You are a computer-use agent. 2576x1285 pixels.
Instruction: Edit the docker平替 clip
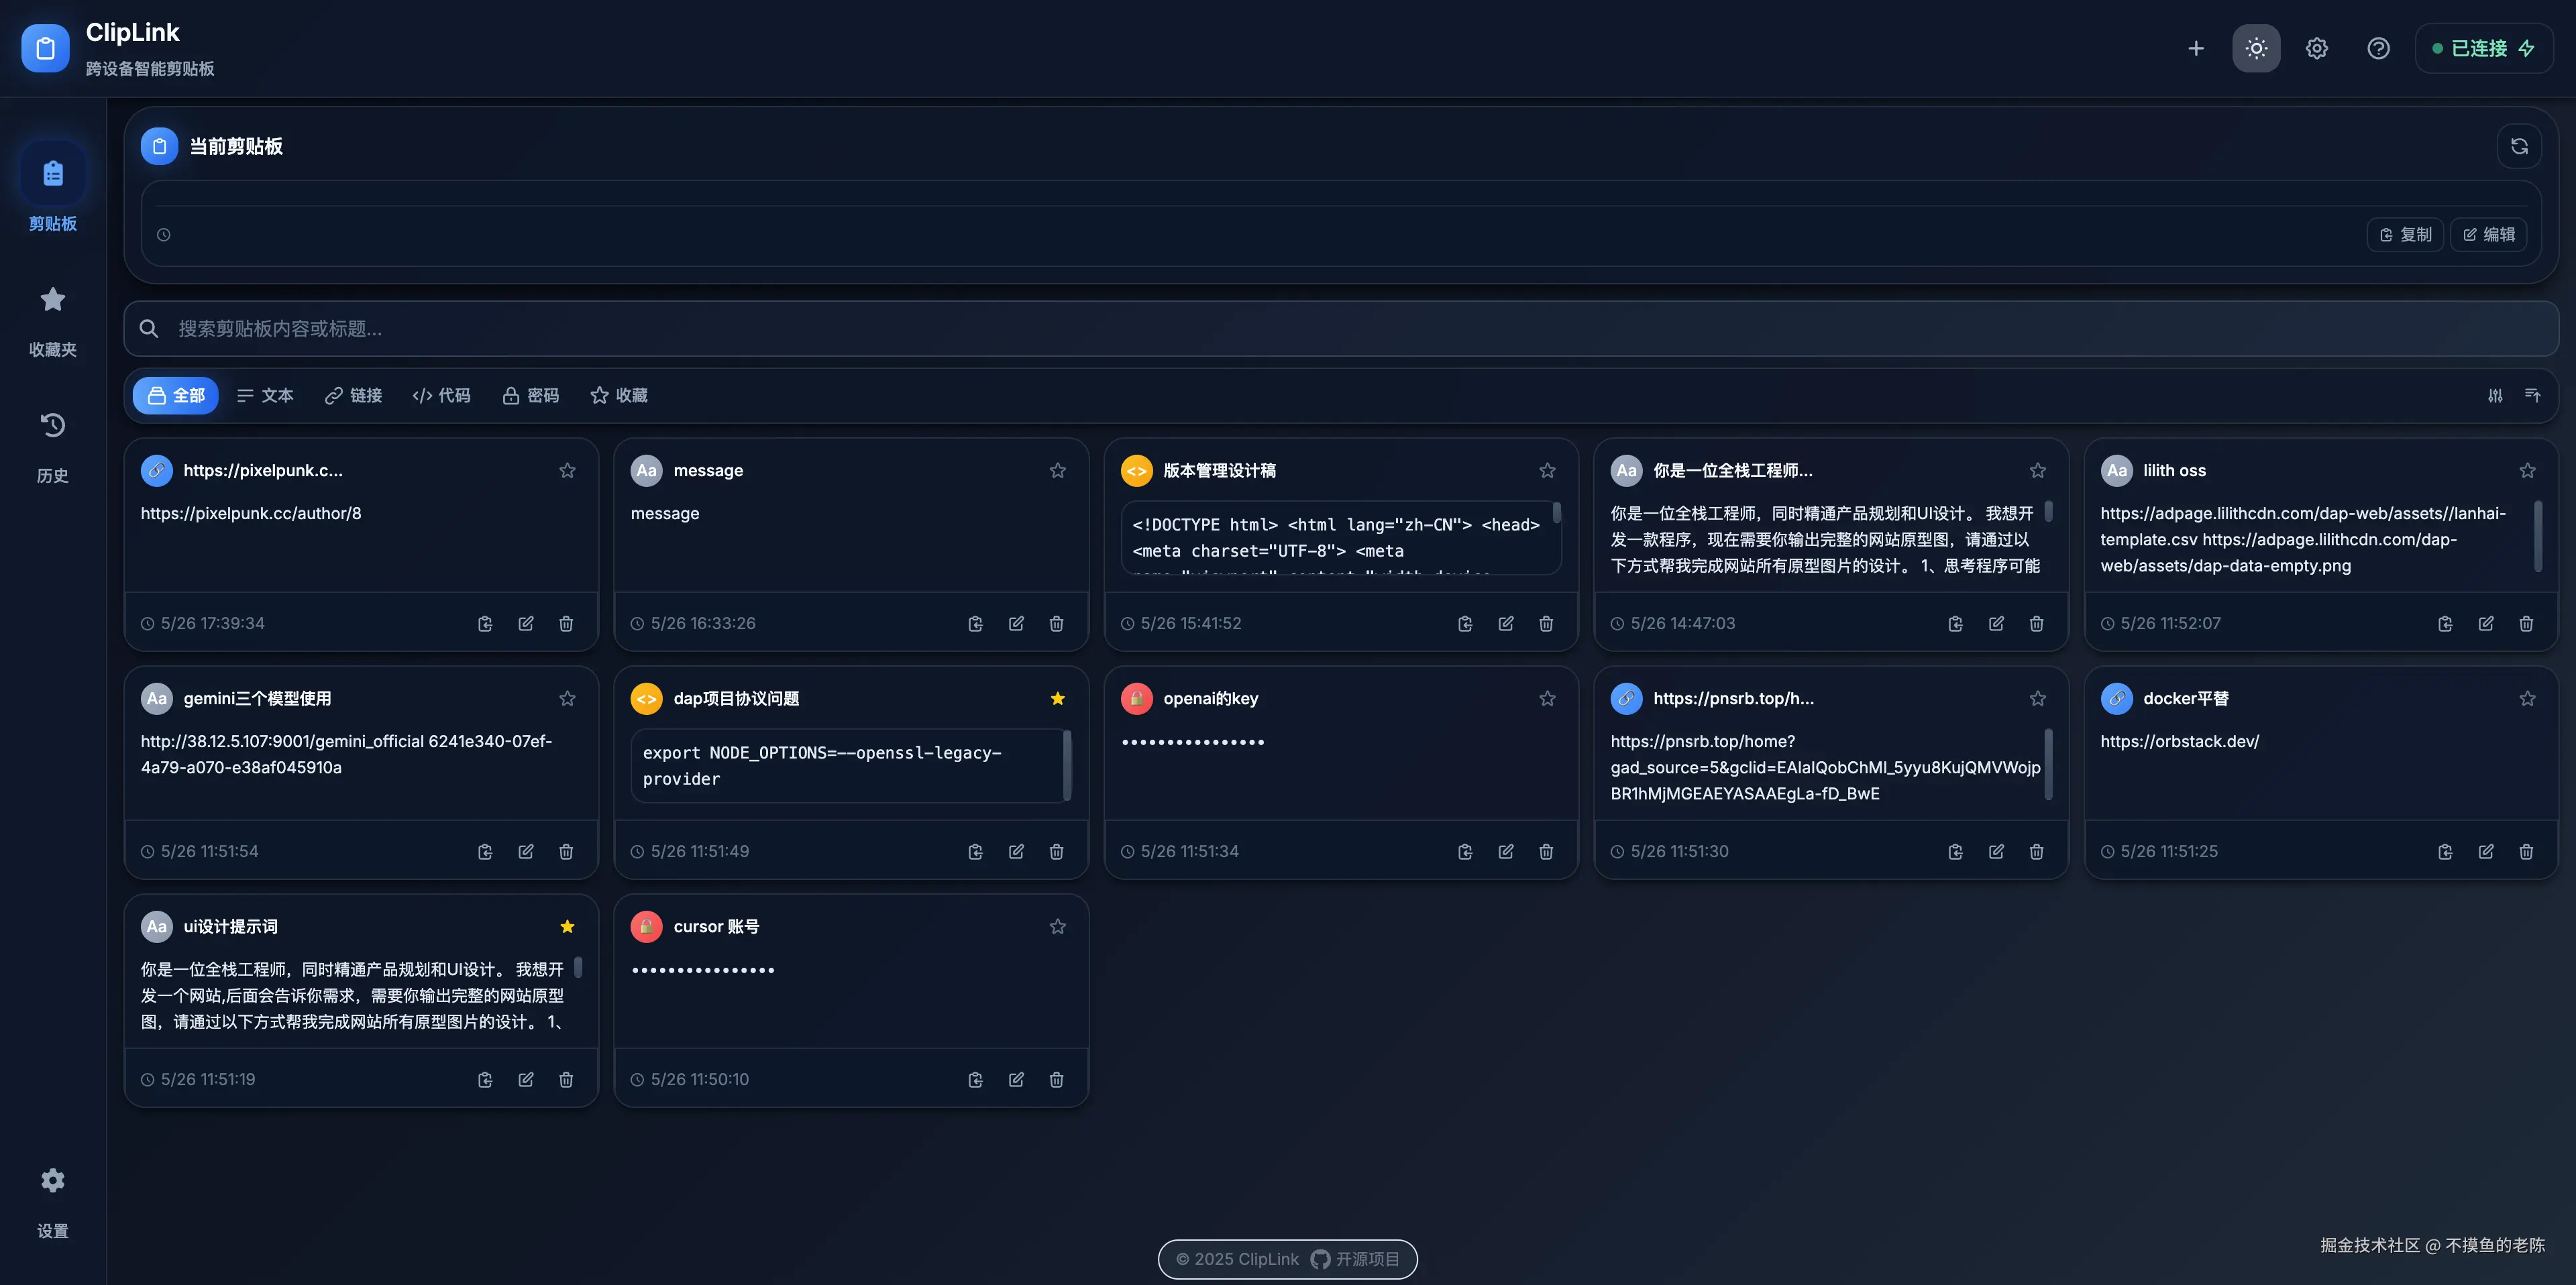[x=2486, y=851]
